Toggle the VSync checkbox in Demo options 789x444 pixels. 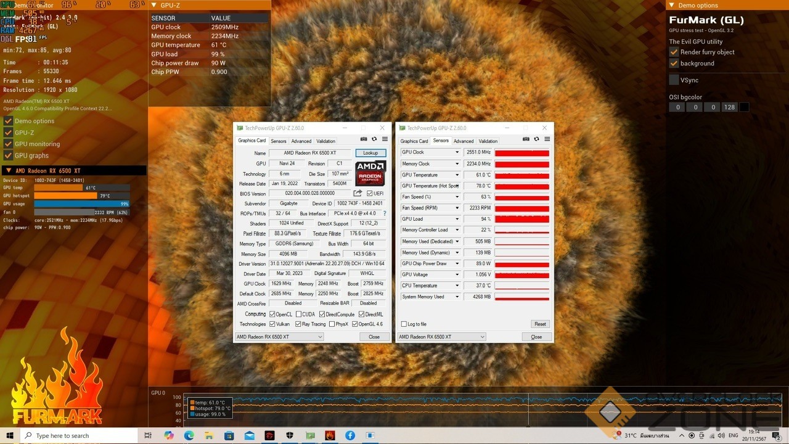point(674,80)
